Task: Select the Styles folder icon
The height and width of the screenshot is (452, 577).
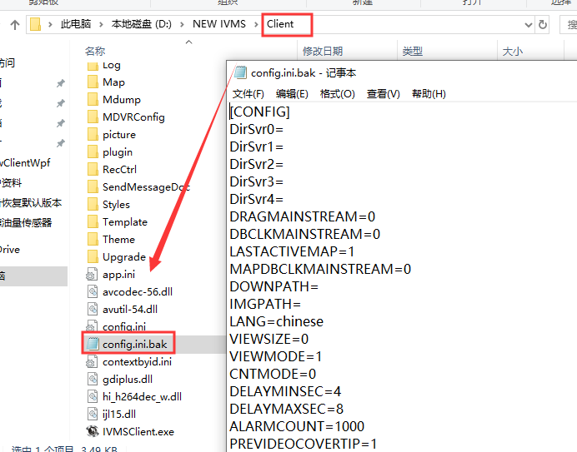Action: point(93,204)
